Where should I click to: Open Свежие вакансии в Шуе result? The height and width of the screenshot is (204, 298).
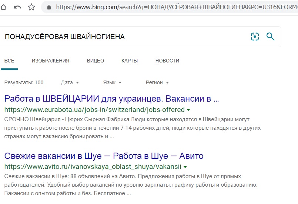(x=104, y=156)
